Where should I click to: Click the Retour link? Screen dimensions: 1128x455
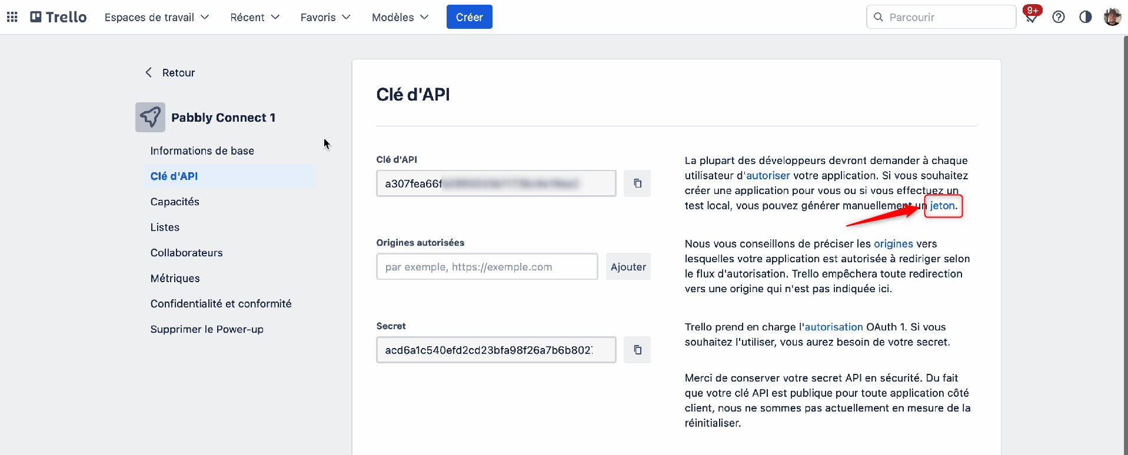pyautogui.click(x=178, y=73)
